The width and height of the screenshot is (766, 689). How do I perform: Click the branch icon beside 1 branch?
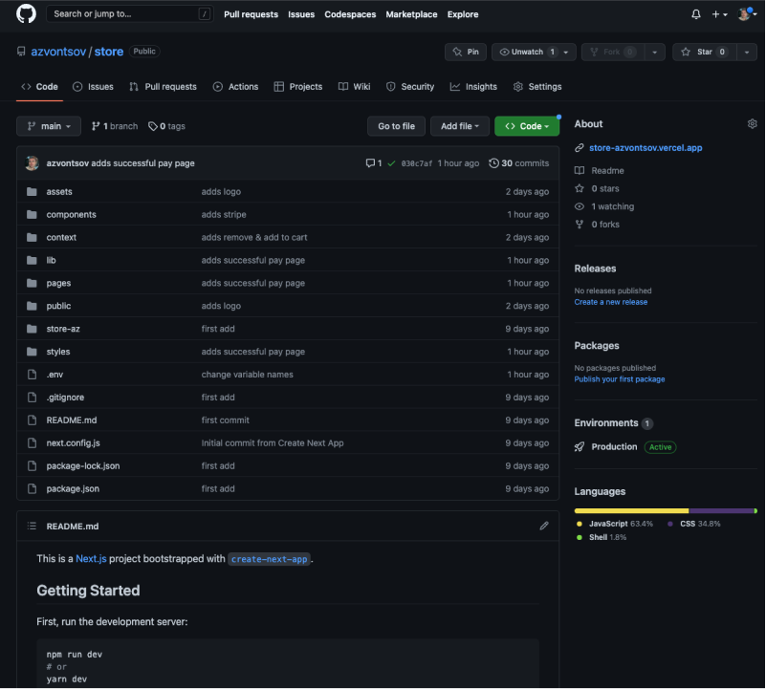click(96, 126)
